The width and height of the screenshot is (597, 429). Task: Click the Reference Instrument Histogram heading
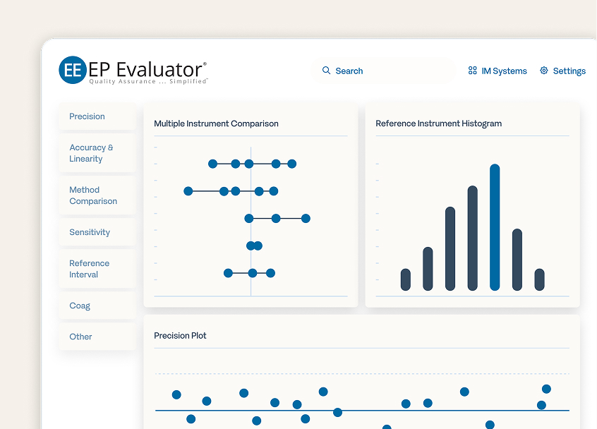click(438, 123)
